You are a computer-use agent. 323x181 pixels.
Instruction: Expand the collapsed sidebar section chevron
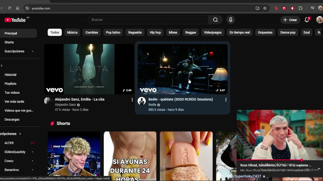point(2,66)
